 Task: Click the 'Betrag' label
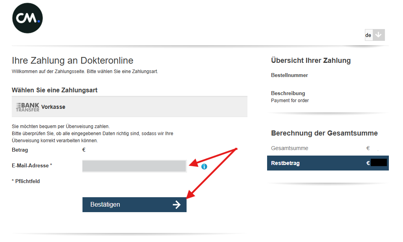pos(20,150)
